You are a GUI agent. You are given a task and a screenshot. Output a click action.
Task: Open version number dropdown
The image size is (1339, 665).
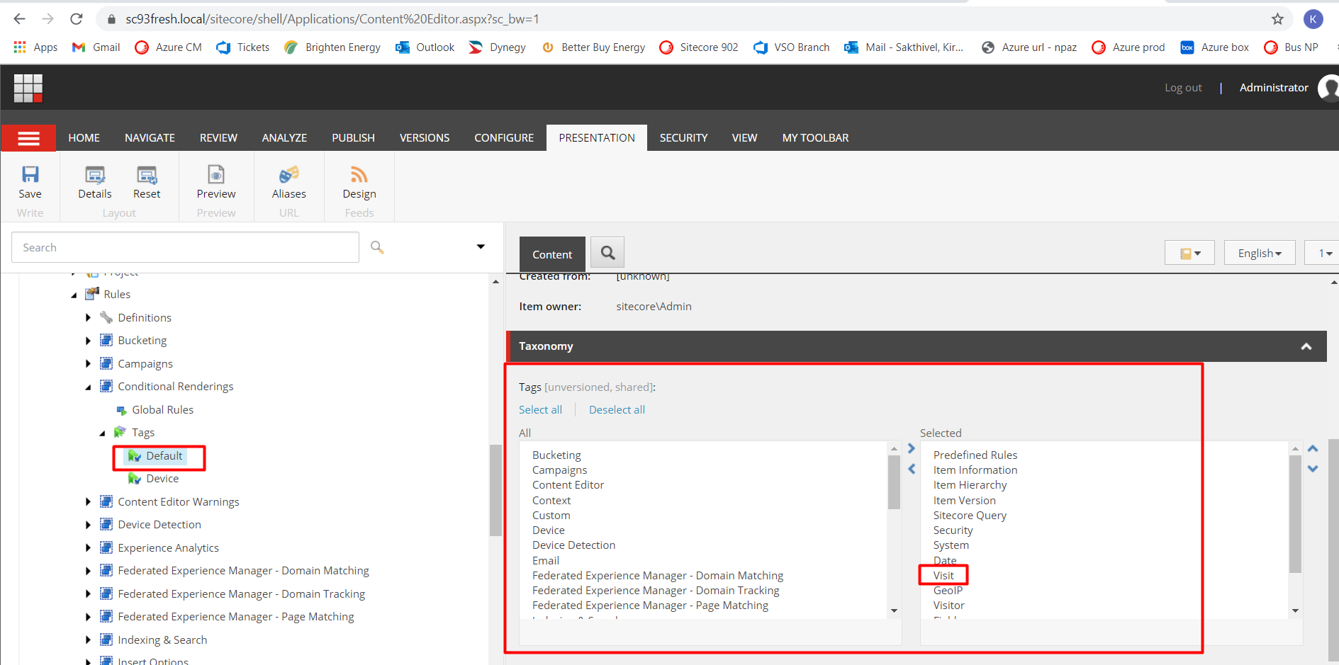coord(1322,253)
